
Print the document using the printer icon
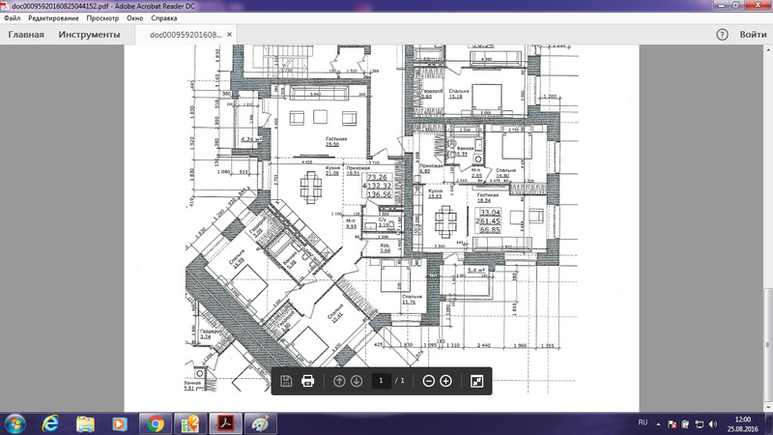click(x=308, y=381)
